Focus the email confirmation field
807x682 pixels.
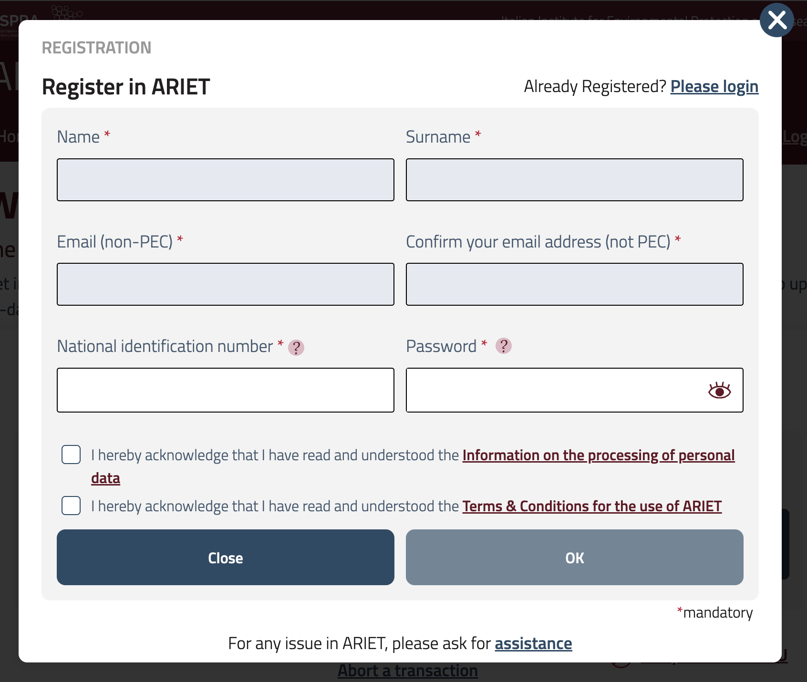pyautogui.click(x=574, y=284)
